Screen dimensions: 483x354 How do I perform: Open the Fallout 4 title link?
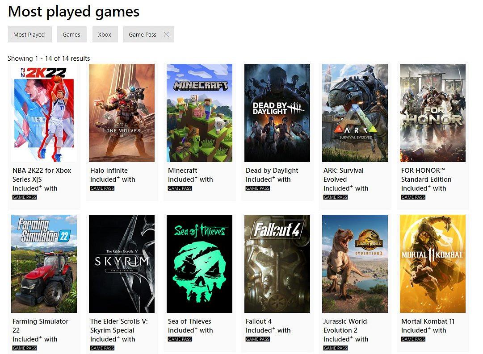[259, 321]
